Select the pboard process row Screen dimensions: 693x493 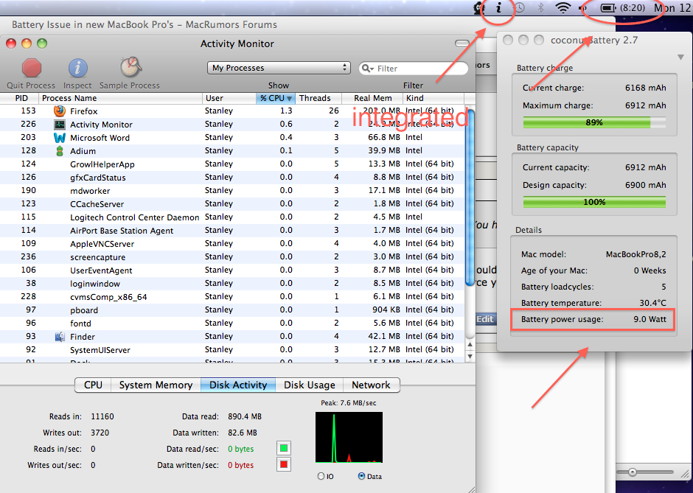point(232,310)
